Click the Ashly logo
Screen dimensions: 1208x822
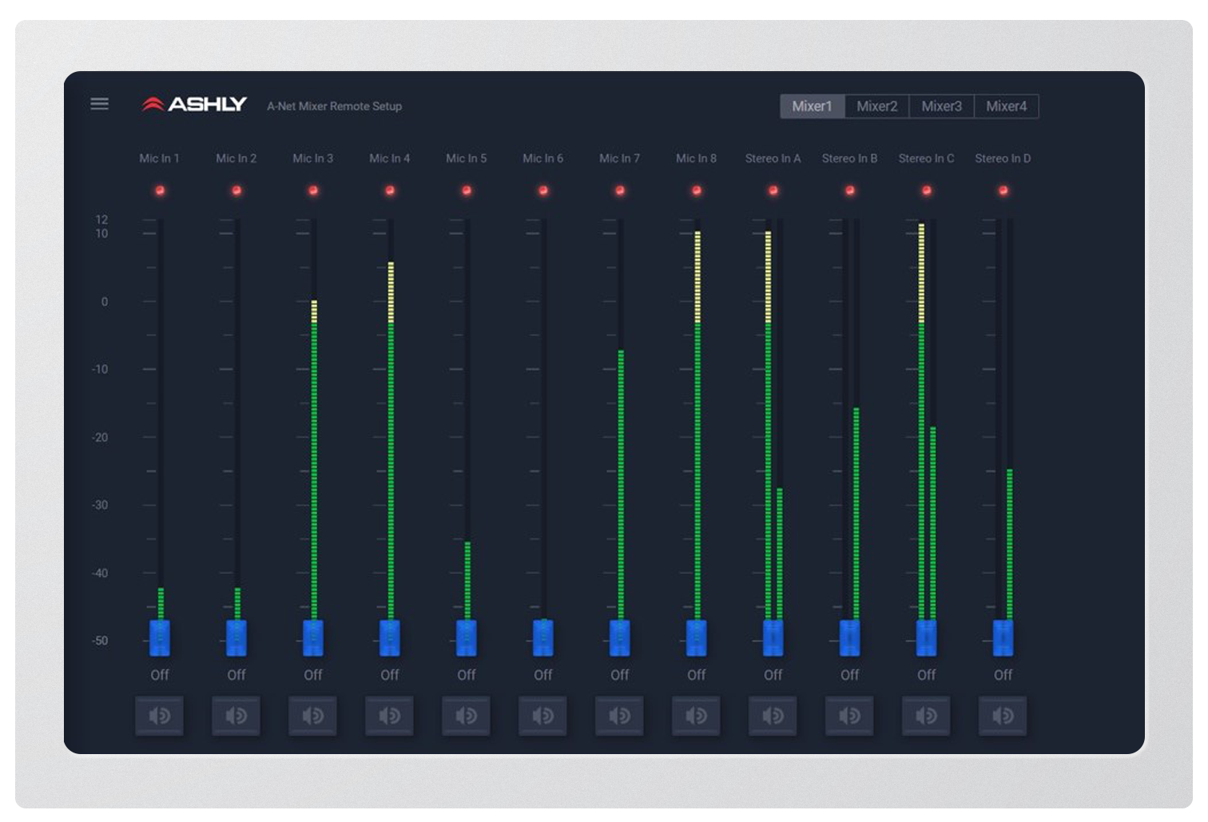[x=194, y=105]
